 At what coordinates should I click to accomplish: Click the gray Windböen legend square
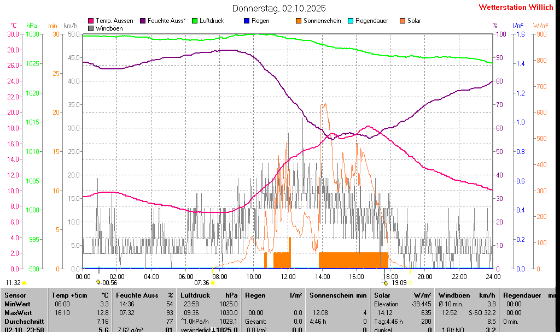coord(91,28)
